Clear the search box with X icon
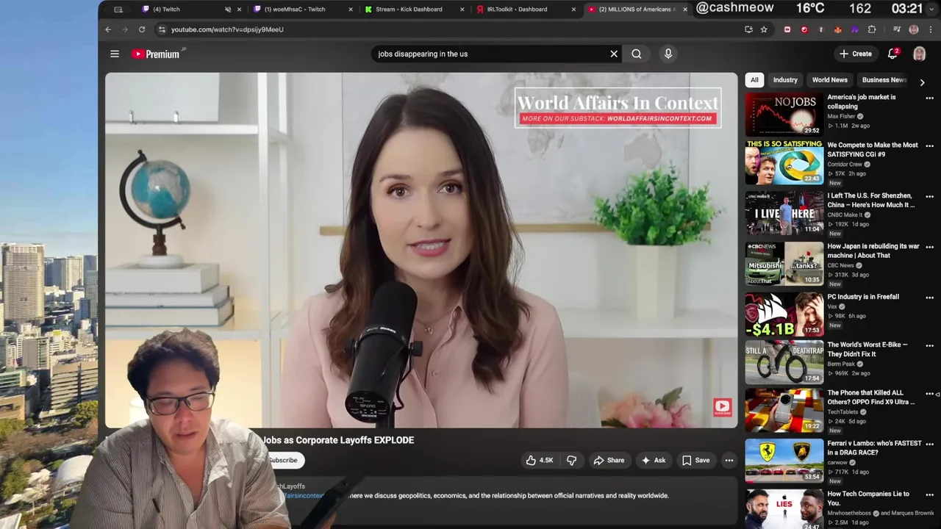This screenshot has height=529, width=941. [x=614, y=54]
